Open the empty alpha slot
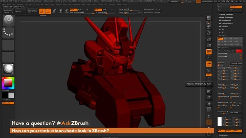The image size is (246, 138). tap(8, 45)
